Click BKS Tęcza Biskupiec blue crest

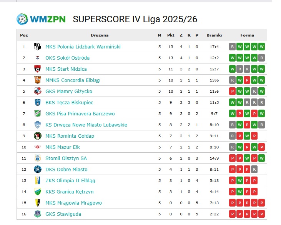[x=38, y=102]
